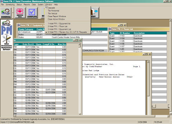The height and width of the screenshot is (124, 172).
Task: Open the Scheduling menu
Action: point(10,5)
